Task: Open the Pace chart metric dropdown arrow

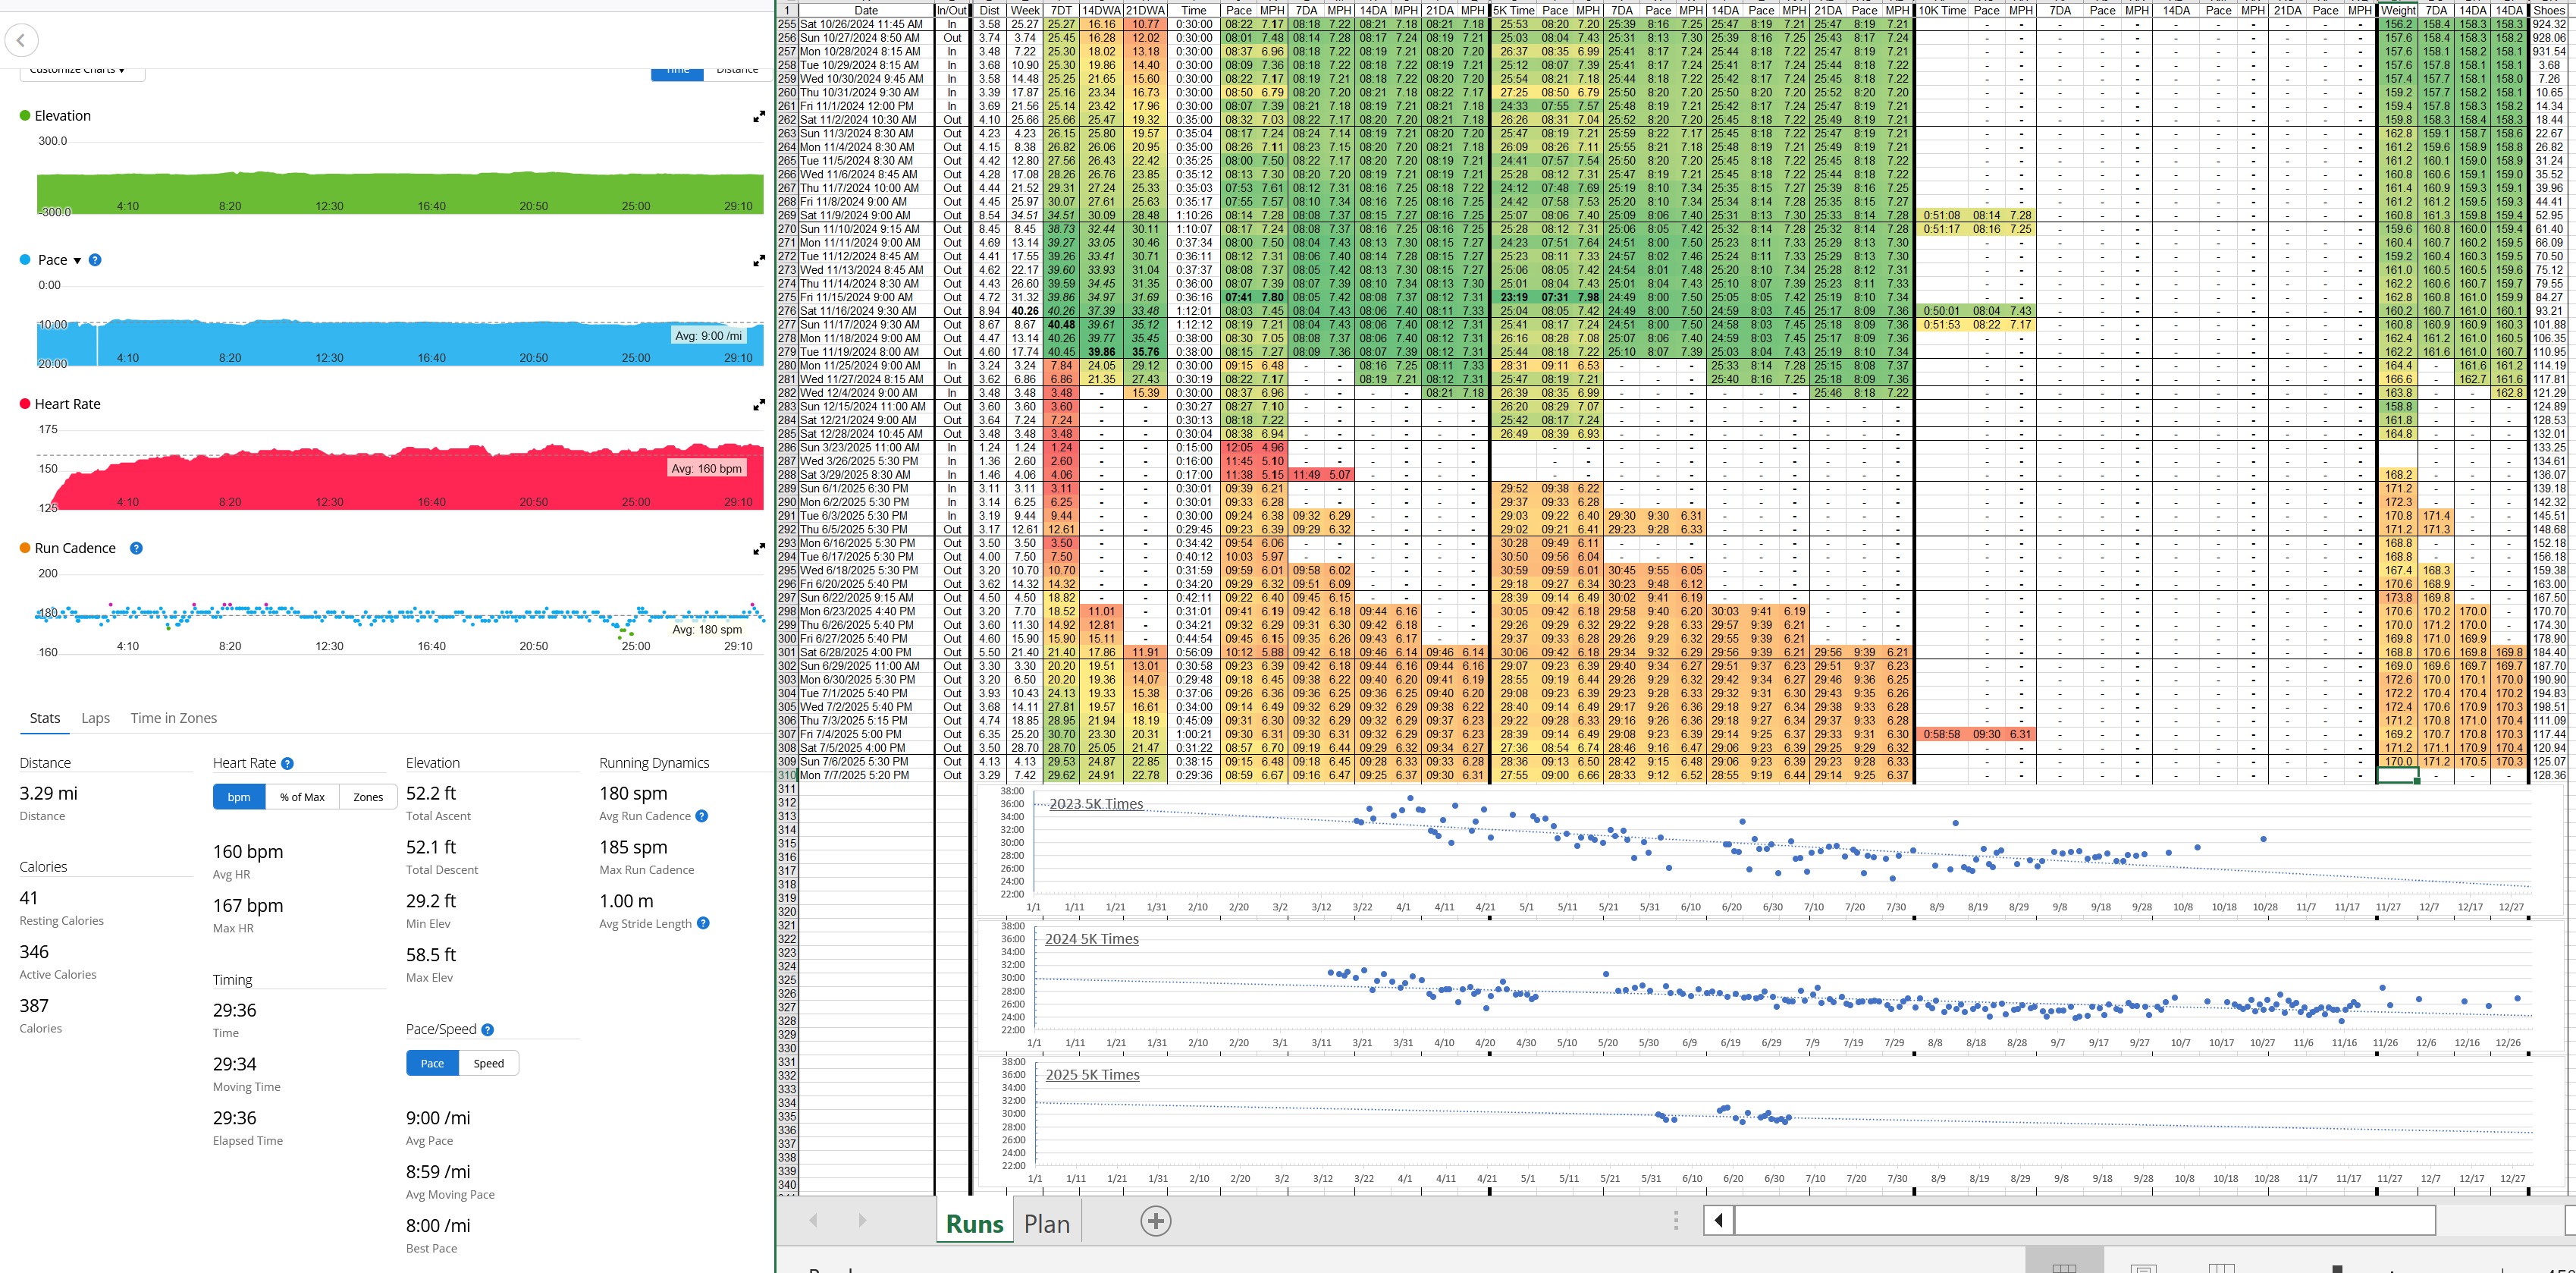Action: (77, 261)
